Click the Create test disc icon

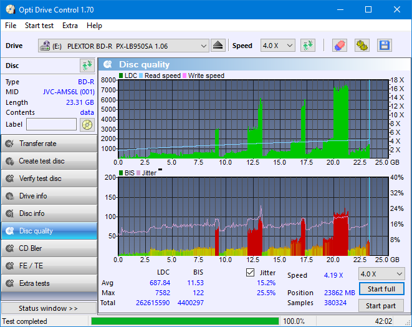point(10,161)
